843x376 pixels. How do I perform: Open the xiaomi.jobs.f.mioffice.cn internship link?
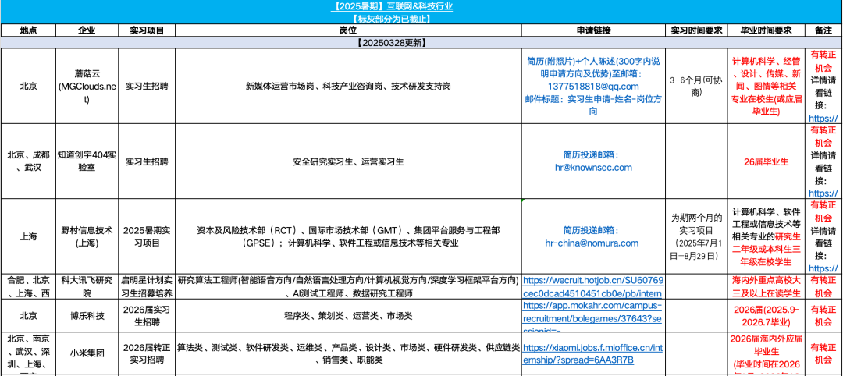[593, 353]
